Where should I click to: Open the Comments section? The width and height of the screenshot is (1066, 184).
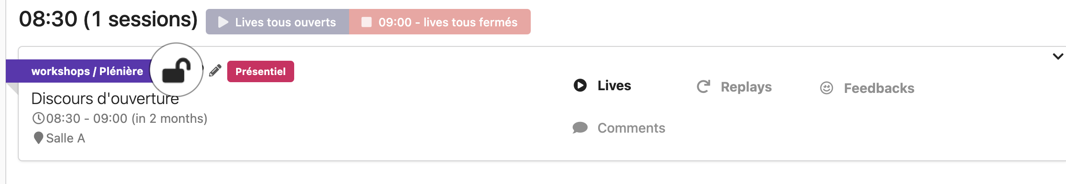click(x=631, y=128)
